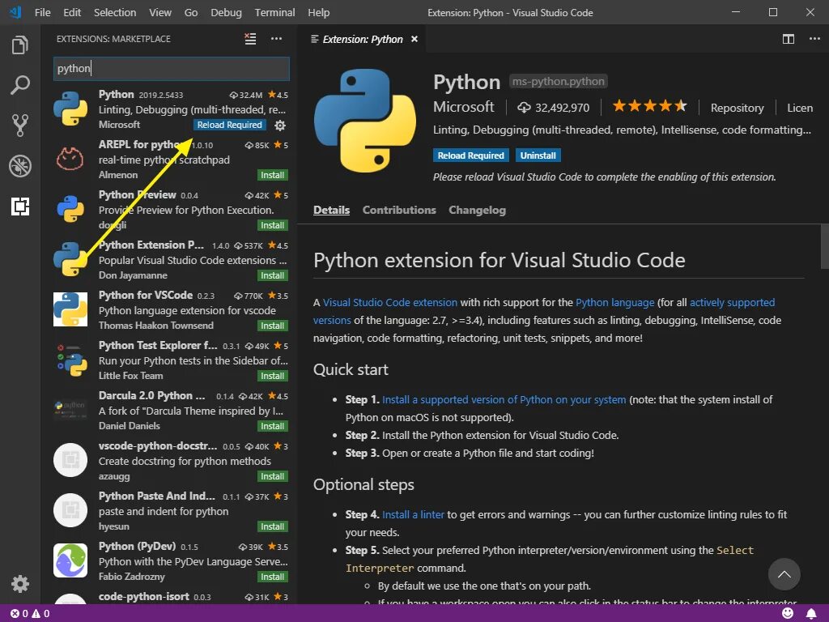Image resolution: width=829 pixels, height=622 pixels.
Task: Open the Debug view in activity bar
Action: tap(20, 166)
